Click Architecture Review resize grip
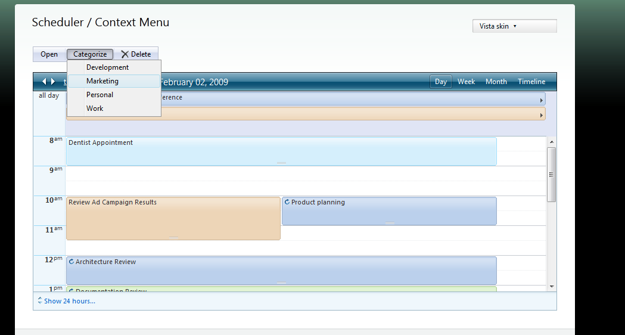625x335 pixels. 281,283
